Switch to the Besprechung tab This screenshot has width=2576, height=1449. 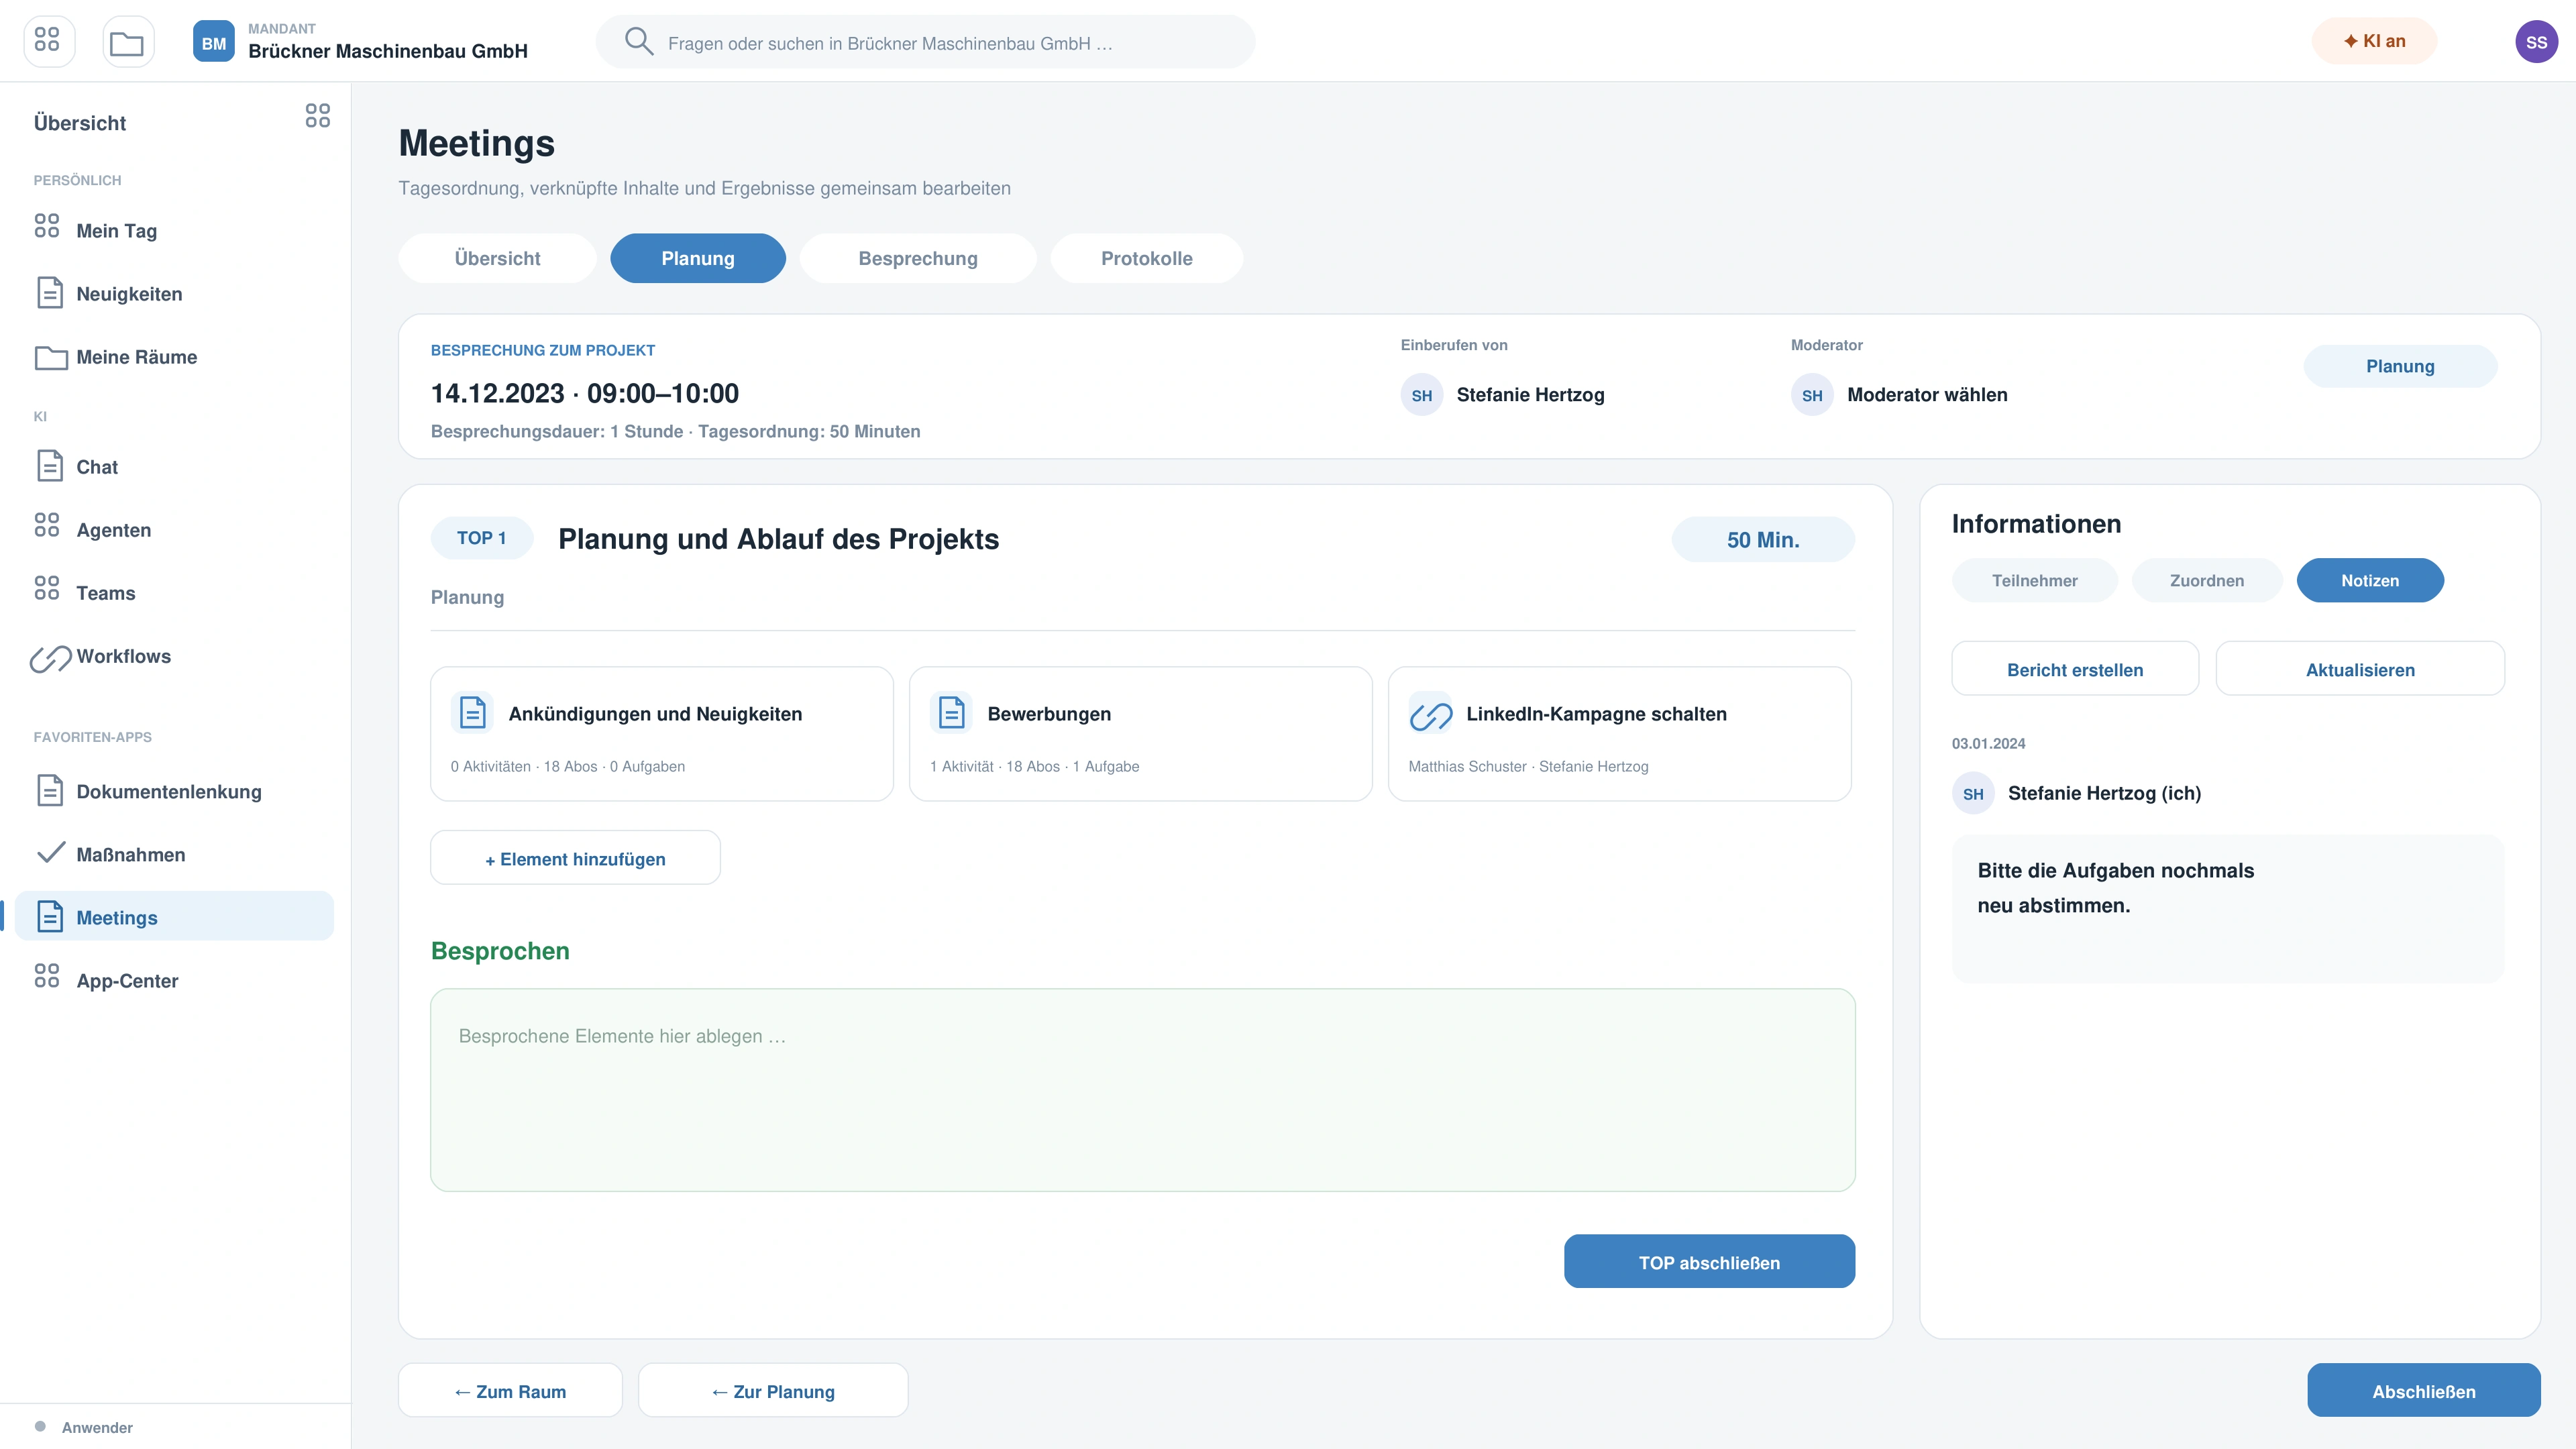tap(917, 258)
